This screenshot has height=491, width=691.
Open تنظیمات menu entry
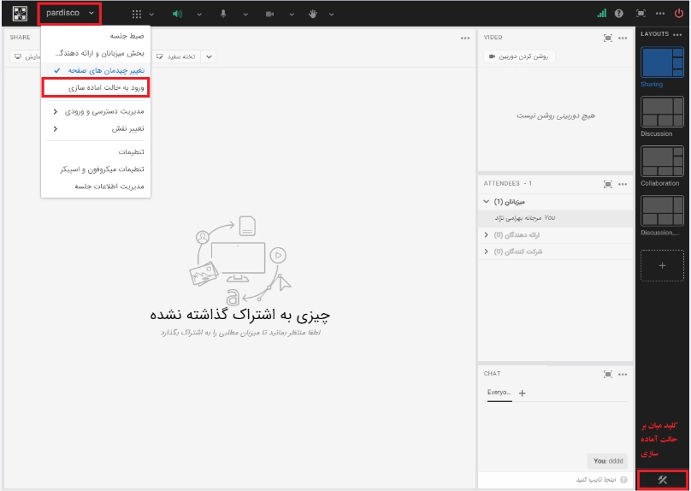(96, 151)
